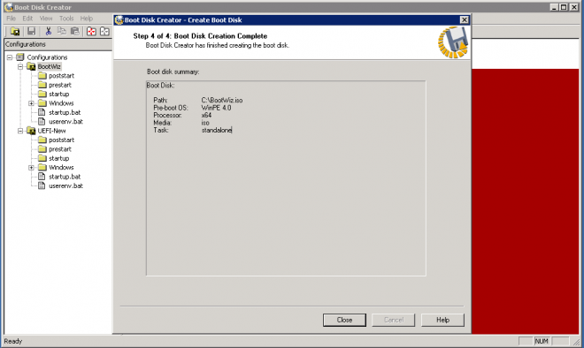Image resolution: width=584 pixels, height=348 pixels.
Task: Select the userenv.bat file under UEFI-New
Action: click(65, 185)
